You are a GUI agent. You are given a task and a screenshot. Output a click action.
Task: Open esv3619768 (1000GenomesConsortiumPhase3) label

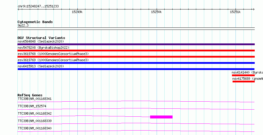tap(53, 54)
